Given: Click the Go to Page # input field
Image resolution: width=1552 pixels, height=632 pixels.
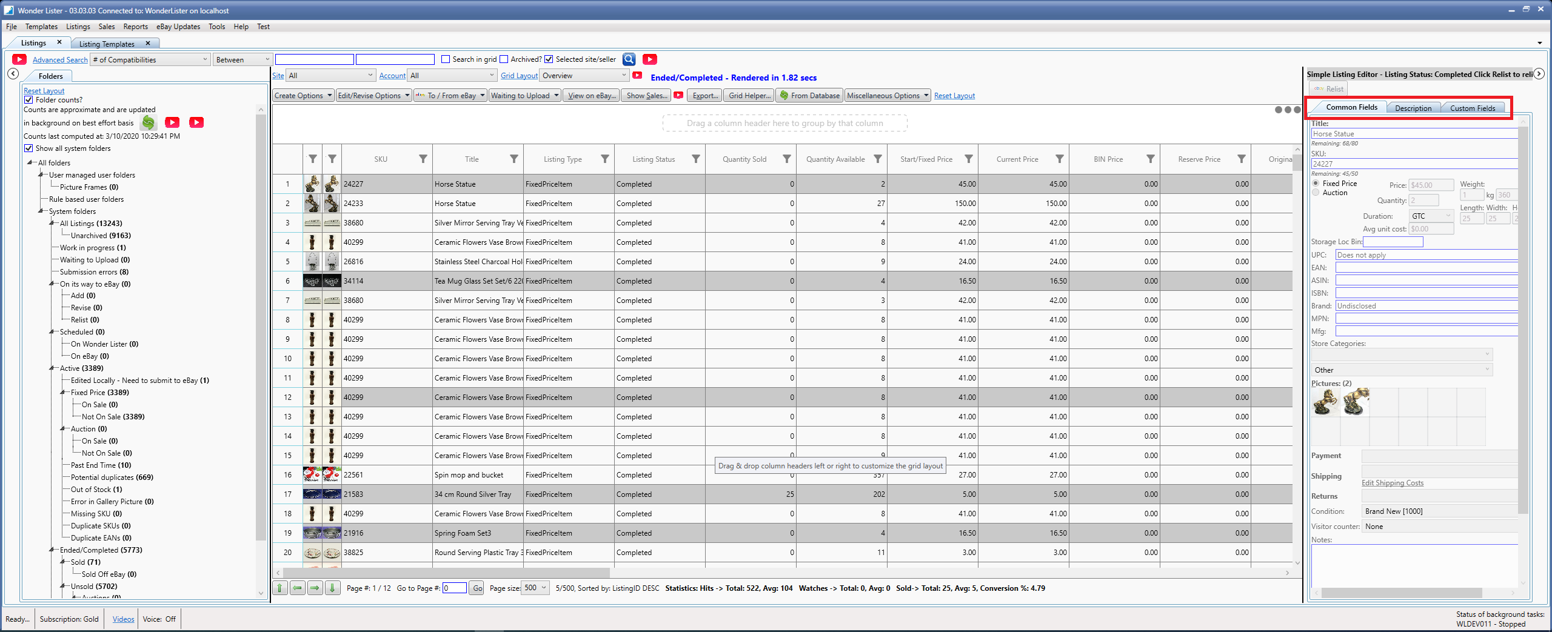Looking at the screenshot, I should pos(454,588).
